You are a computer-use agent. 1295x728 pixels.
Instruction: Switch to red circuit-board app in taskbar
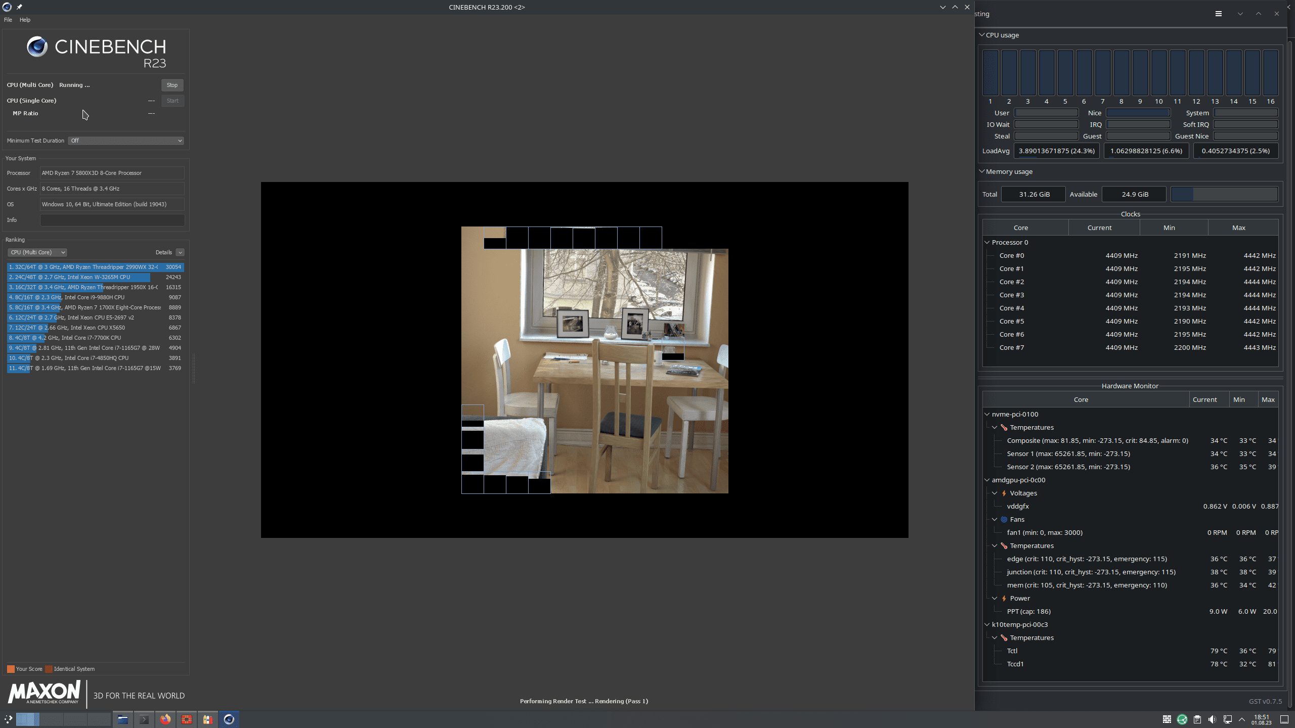187,719
